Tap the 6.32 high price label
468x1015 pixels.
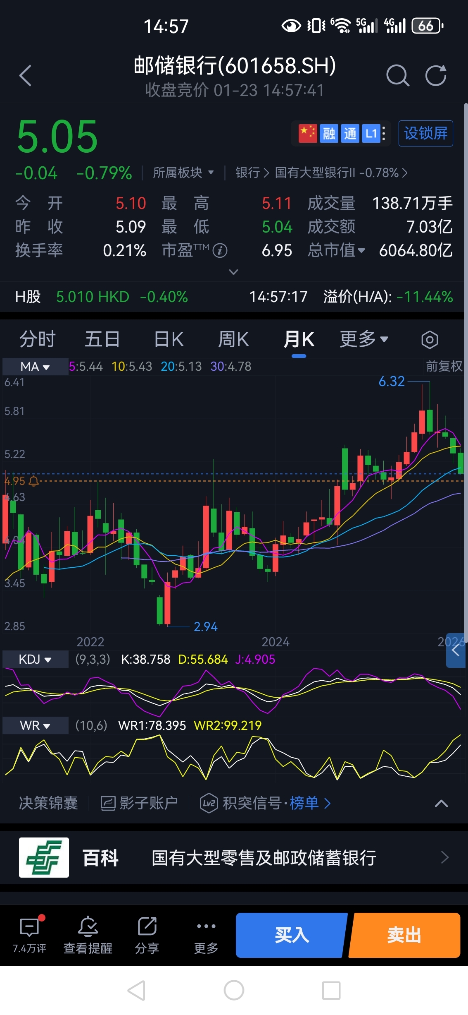point(392,382)
